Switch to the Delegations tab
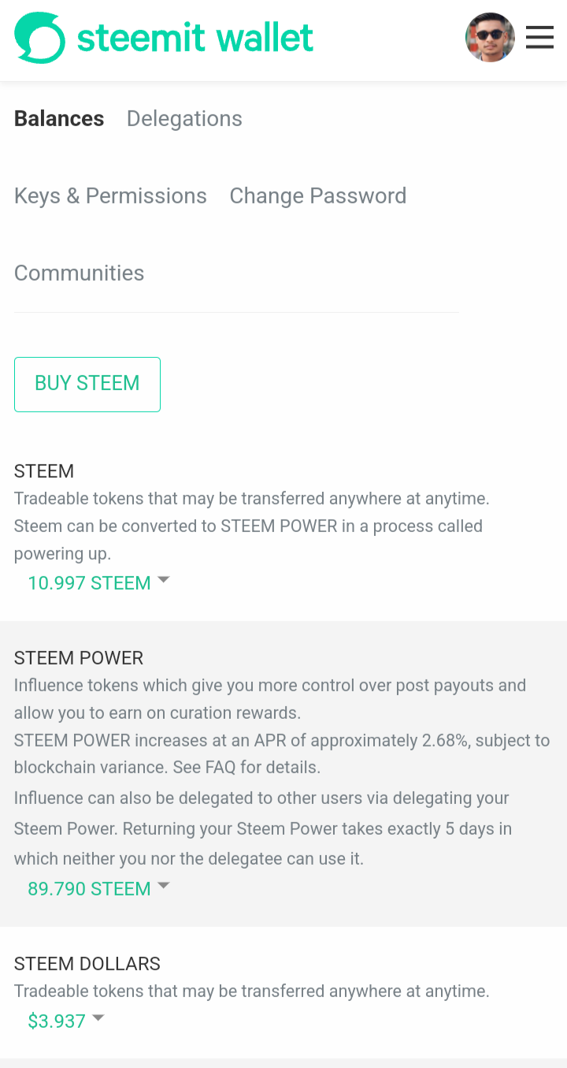 pos(184,119)
